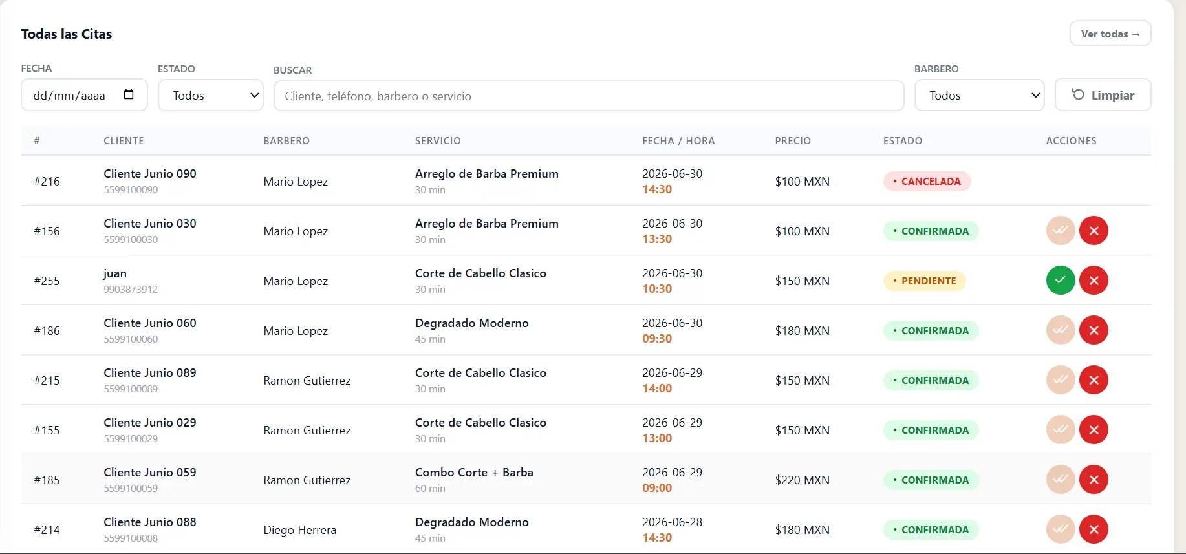Click CONFIRMADA badge in row #156
The width and height of the screenshot is (1186, 554).
click(x=931, y=231)
